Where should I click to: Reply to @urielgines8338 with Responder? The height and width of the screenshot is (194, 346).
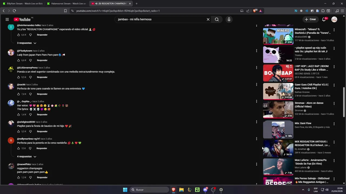(x=42, y=131)
